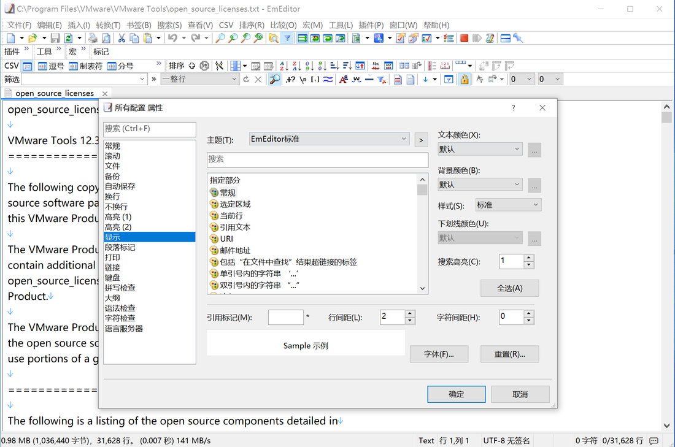Toggle the padlock lock button in the filter bar
The image size is (675, 447).
(464, 79)
